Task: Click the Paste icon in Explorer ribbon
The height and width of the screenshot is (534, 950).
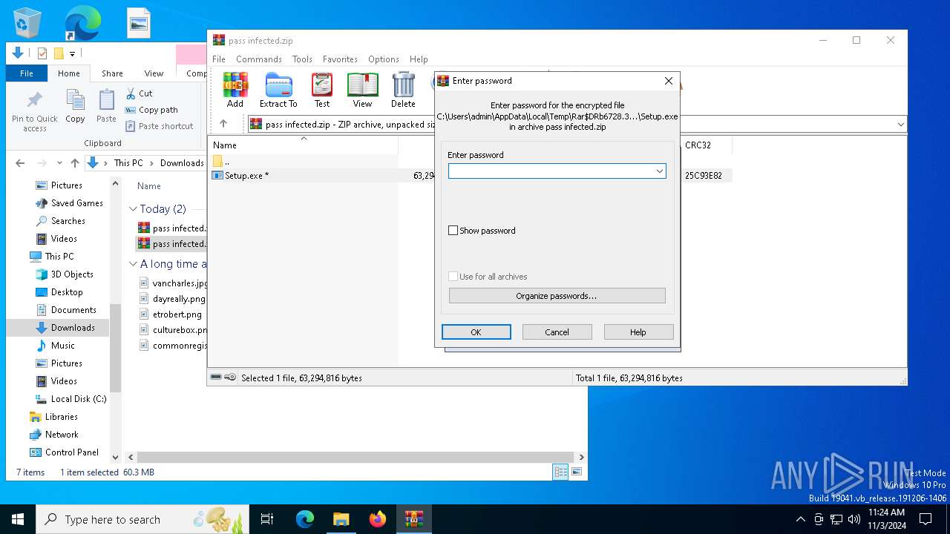Action: (x=106, y=106)
